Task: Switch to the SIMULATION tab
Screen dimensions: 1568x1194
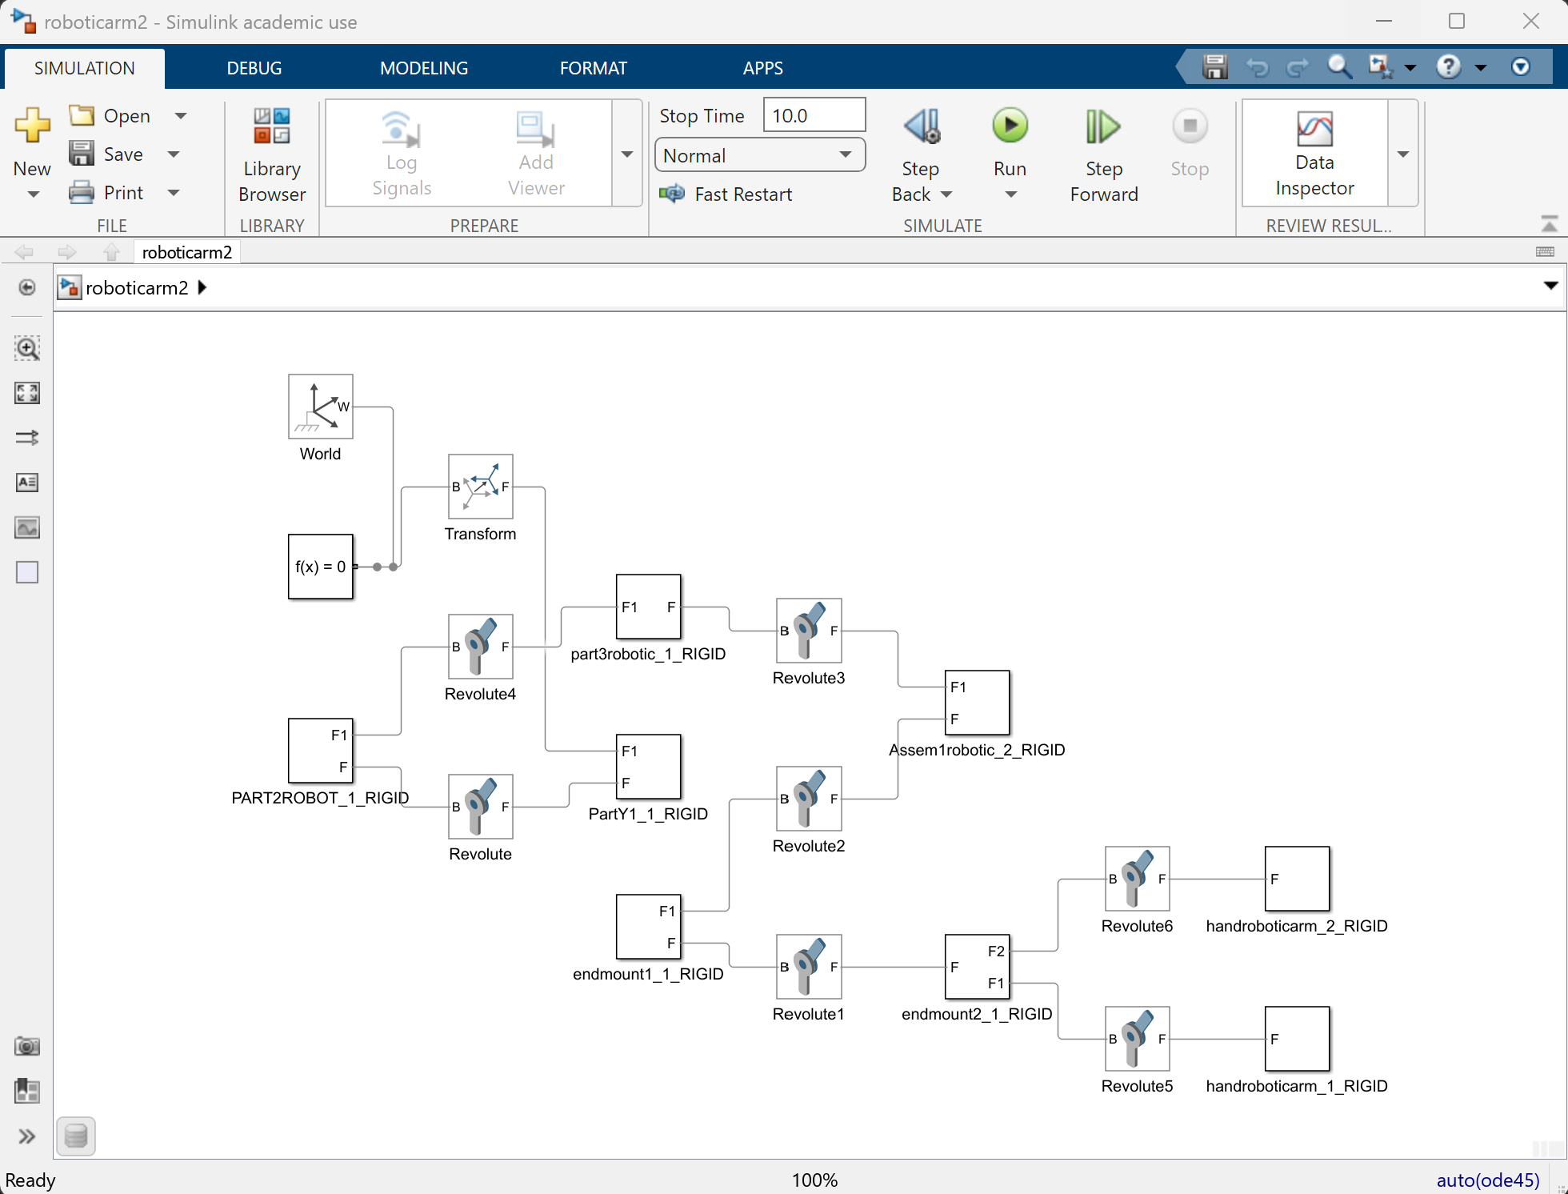Action: 85,68
